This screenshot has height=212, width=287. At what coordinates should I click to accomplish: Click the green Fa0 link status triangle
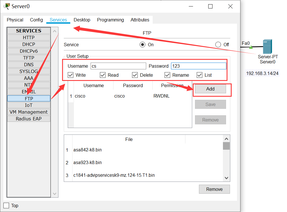[x=251, y=47]
